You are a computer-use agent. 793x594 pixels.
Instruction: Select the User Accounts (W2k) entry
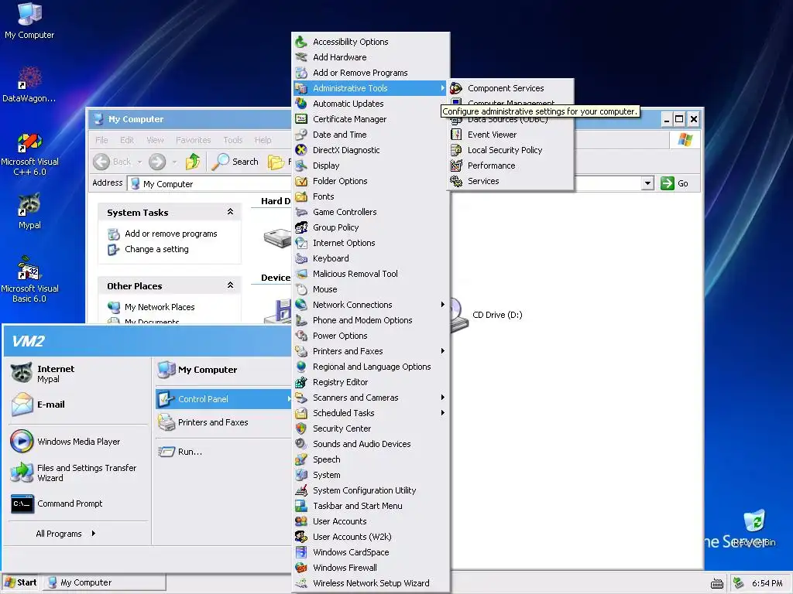click(x=371, y=537)
